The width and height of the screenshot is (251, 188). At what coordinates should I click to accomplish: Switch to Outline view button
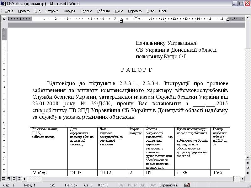click(19, 178)
